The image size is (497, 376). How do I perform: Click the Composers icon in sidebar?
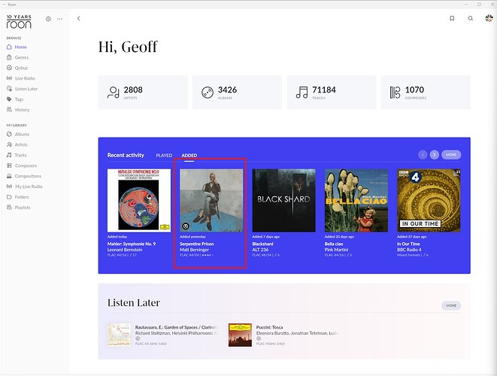click(x=9, y=165)
